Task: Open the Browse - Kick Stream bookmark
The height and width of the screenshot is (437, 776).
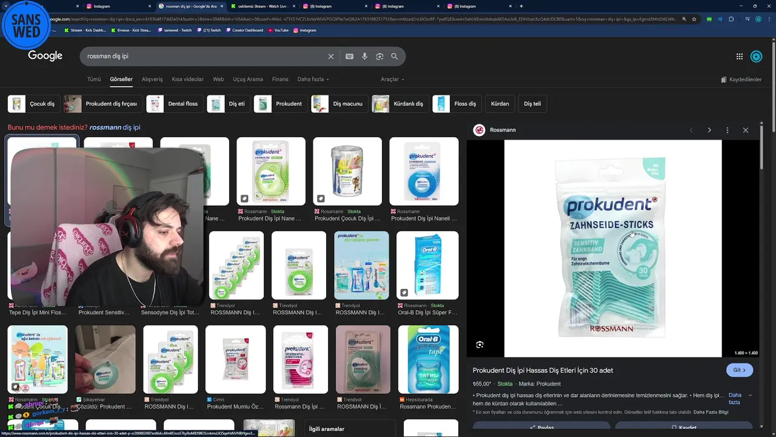Action: [131, 30]
